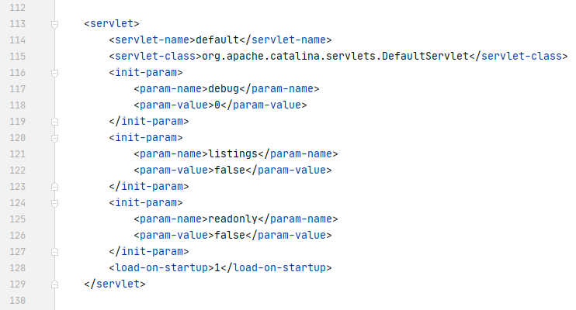Click line number 112 in the gutter
The height and width of the screenshot is (310, 576).
click(x=16, y=8)
